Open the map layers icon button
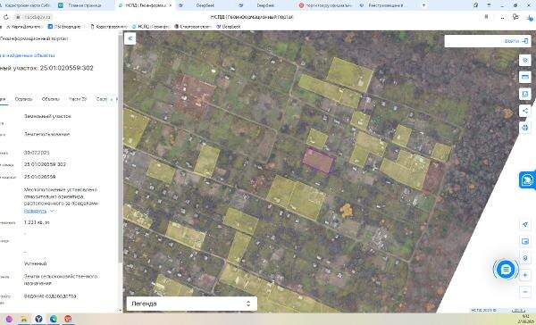 pyautogui.click(x=525, y=60)
